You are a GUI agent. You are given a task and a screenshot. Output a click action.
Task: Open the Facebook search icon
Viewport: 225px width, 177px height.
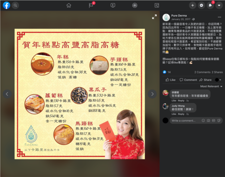15,5
